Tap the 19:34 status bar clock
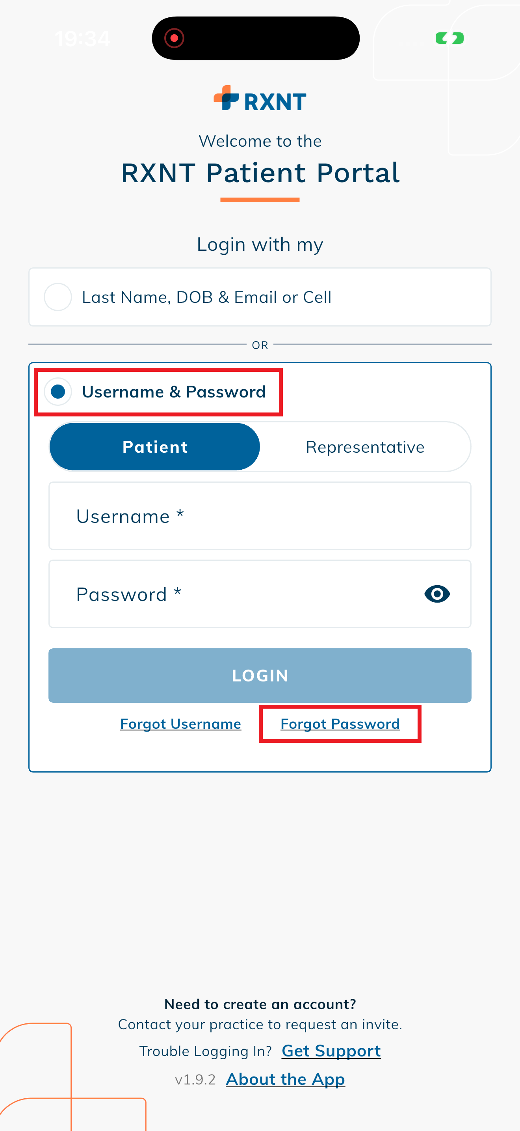520x1131 pixels. click(82, 39)
